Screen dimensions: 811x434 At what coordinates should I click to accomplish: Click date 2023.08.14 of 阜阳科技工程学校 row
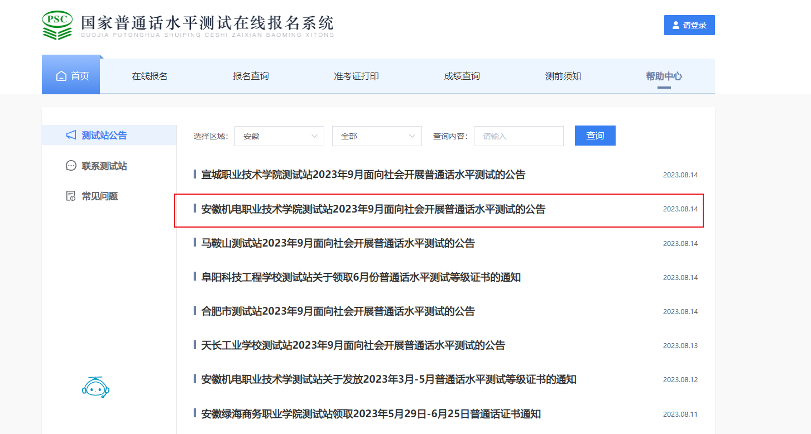pyautogui.click(x=680, y=278)
